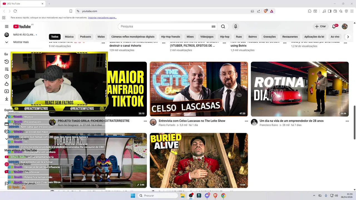Select the Gravações chip
The image size is (356, 200).
(x=270, y=37)
